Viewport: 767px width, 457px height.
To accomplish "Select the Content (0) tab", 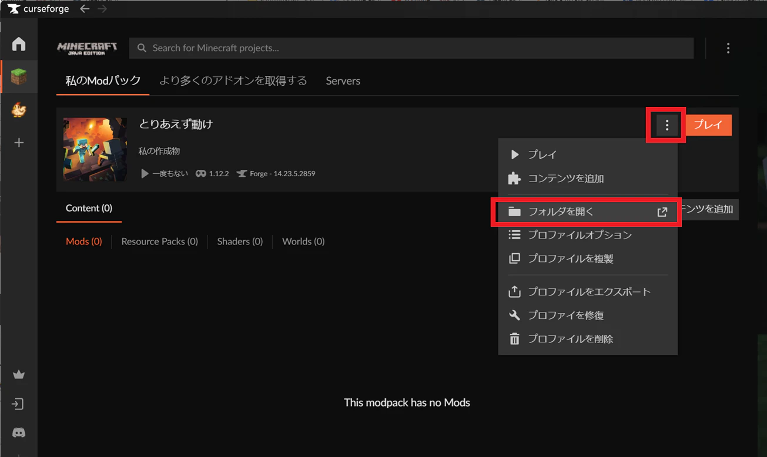I will tap(89, 209).
